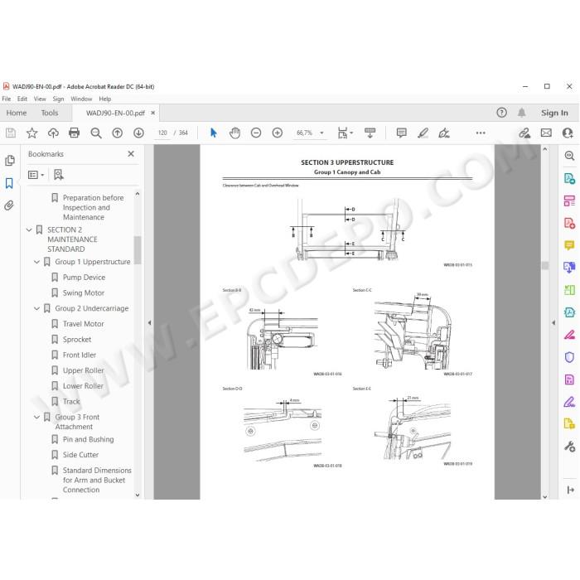The image size is (580, 580).
Task: Click bookmarks panel scroll down arrow
Action: point(138,495)
